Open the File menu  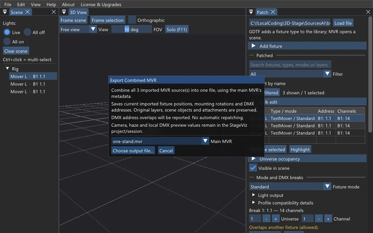(x=8, y=4)
